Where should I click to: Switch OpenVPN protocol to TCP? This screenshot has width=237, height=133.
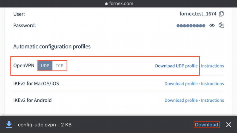click(59, 66)
